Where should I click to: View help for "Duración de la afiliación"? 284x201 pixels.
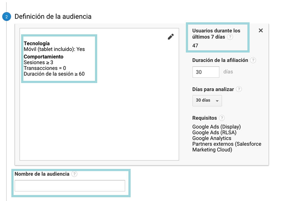pos(253,60)
